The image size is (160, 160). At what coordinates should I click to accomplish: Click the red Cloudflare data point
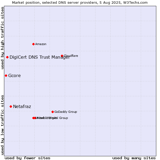point(62,56)
